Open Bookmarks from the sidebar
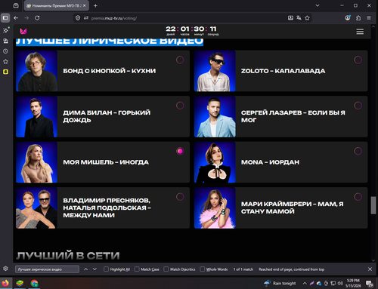The height and width of the screenshot is (289, 378). (5, 61)
